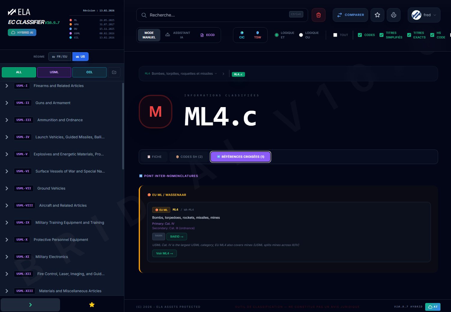Expand the USML-I Firearms category
Image resolution: width=451 pixels, height=312 pixels.
7,86
